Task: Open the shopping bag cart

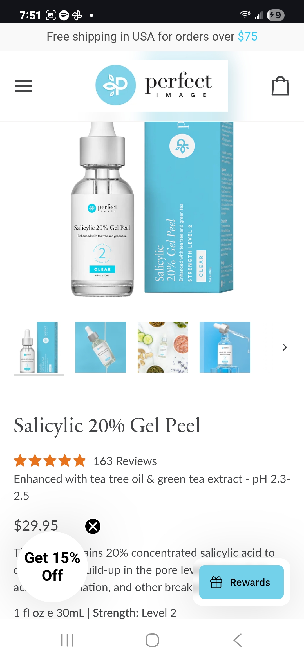Action: pyautogui.click(x=280, y=86)
